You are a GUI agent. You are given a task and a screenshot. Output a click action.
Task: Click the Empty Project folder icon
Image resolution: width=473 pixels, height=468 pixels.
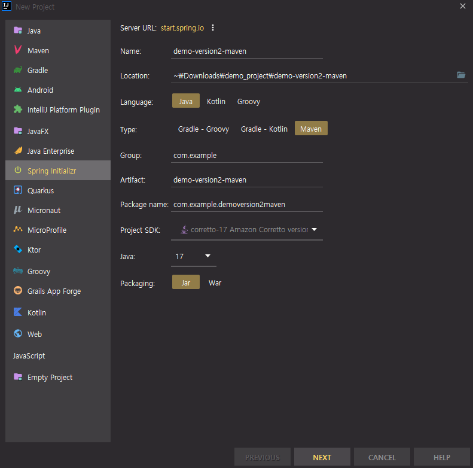coord(18,377)
